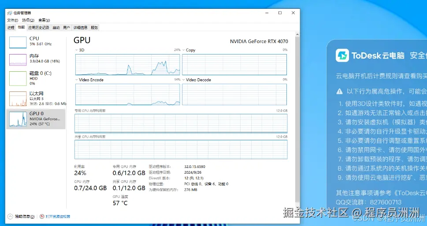The height and width of the screenshot is (226, 427).
Task: Select the CPU usage thumbnail graph
Action: click(18, 42)
